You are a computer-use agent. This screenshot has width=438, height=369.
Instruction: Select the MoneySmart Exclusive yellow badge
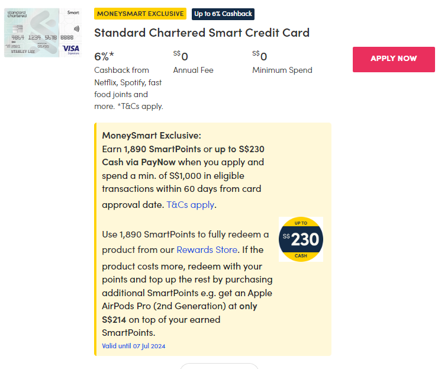click(140, 14)
